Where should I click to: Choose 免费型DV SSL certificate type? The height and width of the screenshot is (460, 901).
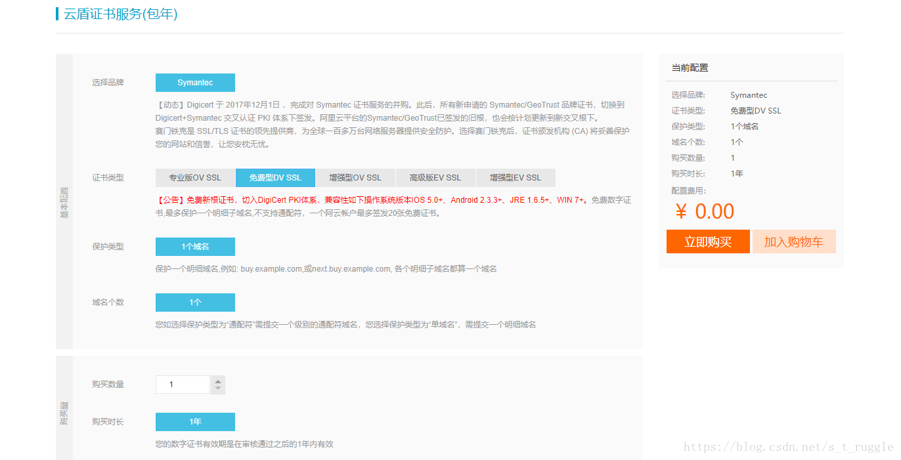275,178
